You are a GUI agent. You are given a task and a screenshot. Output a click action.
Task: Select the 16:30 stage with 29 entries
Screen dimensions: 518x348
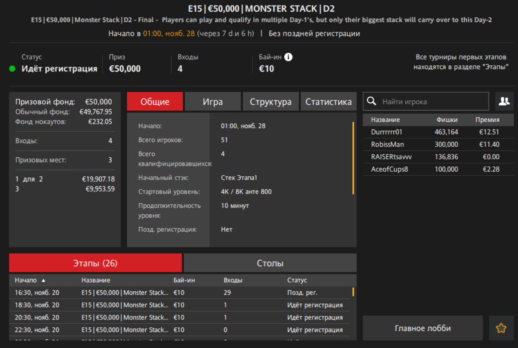(x=124, y=293)
